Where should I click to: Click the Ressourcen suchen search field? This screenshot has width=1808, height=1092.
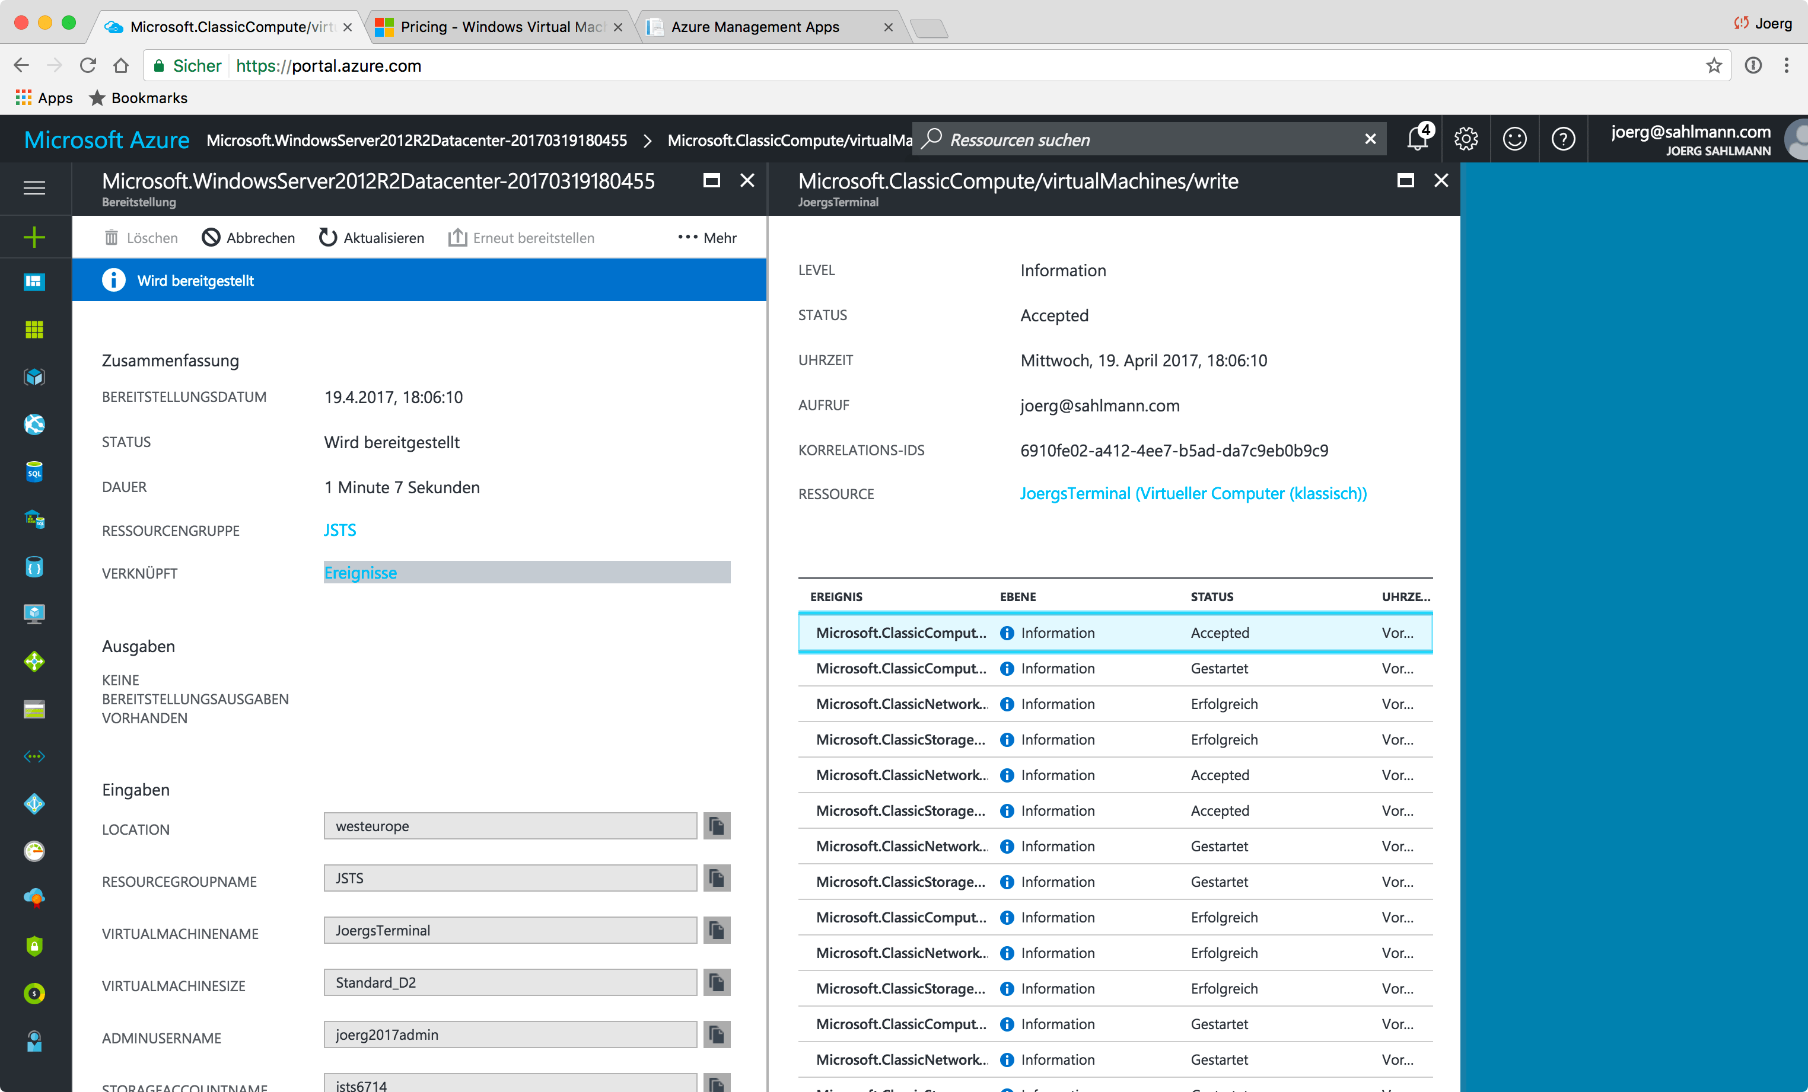point(1148,139)
